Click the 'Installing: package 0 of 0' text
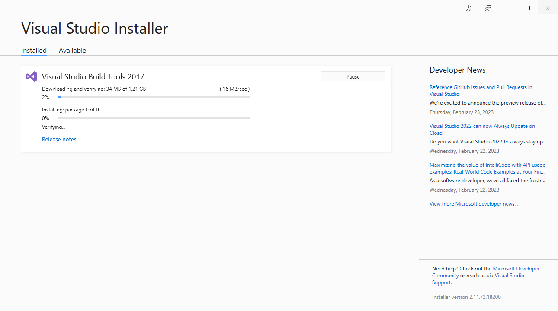Viewport: 558px width, 311px height. click(x=71, y=110)
